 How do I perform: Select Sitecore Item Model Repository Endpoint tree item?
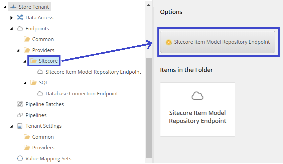tap(93, 72)
